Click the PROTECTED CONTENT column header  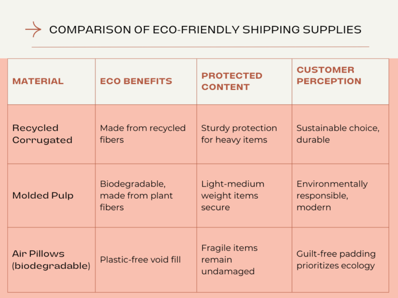click(232, 81)
